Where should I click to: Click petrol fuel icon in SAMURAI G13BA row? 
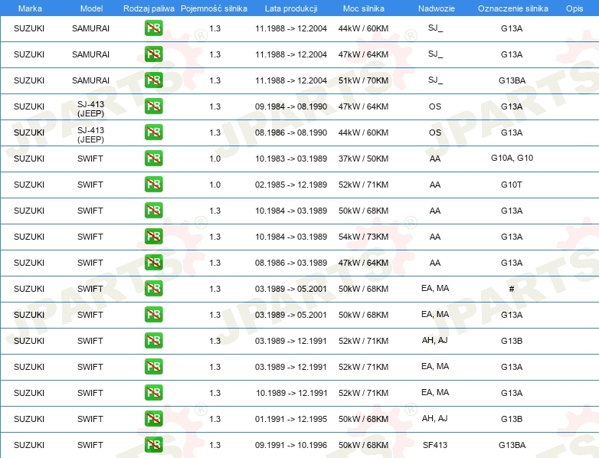coord(153,80)
